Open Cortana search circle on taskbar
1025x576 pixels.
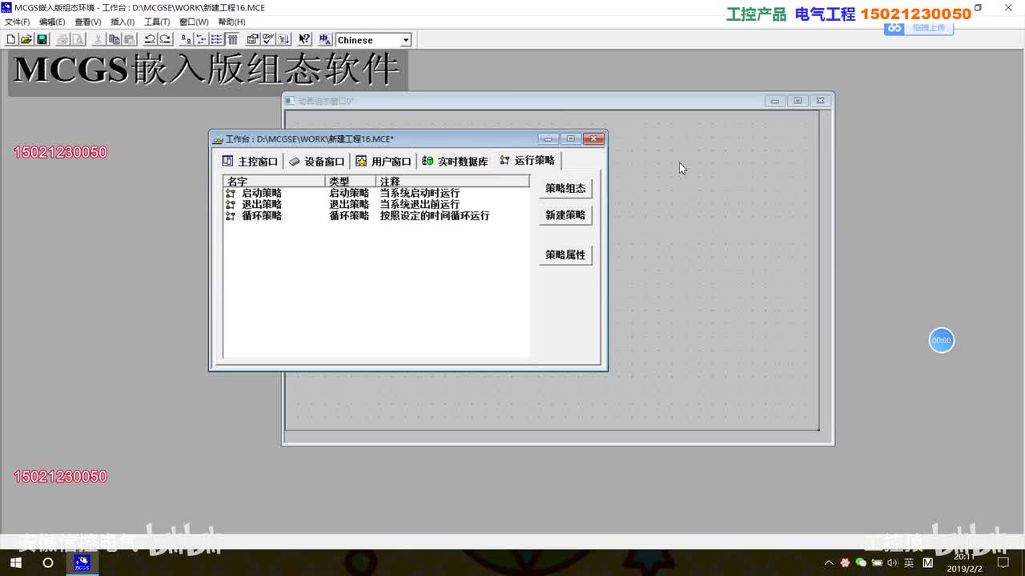pos(48,562)
